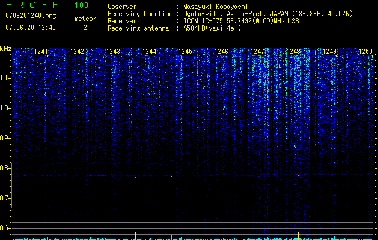Click the Receiving antenna label
The height and width of the screenshot is (240, 378).
[x=138, y=28]
